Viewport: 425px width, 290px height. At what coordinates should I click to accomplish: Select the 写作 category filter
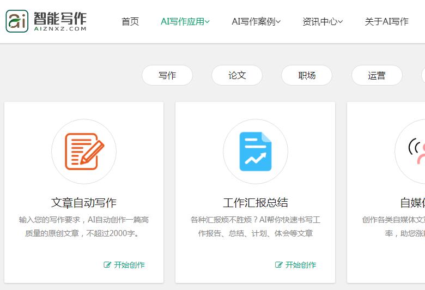click(167, 75)
